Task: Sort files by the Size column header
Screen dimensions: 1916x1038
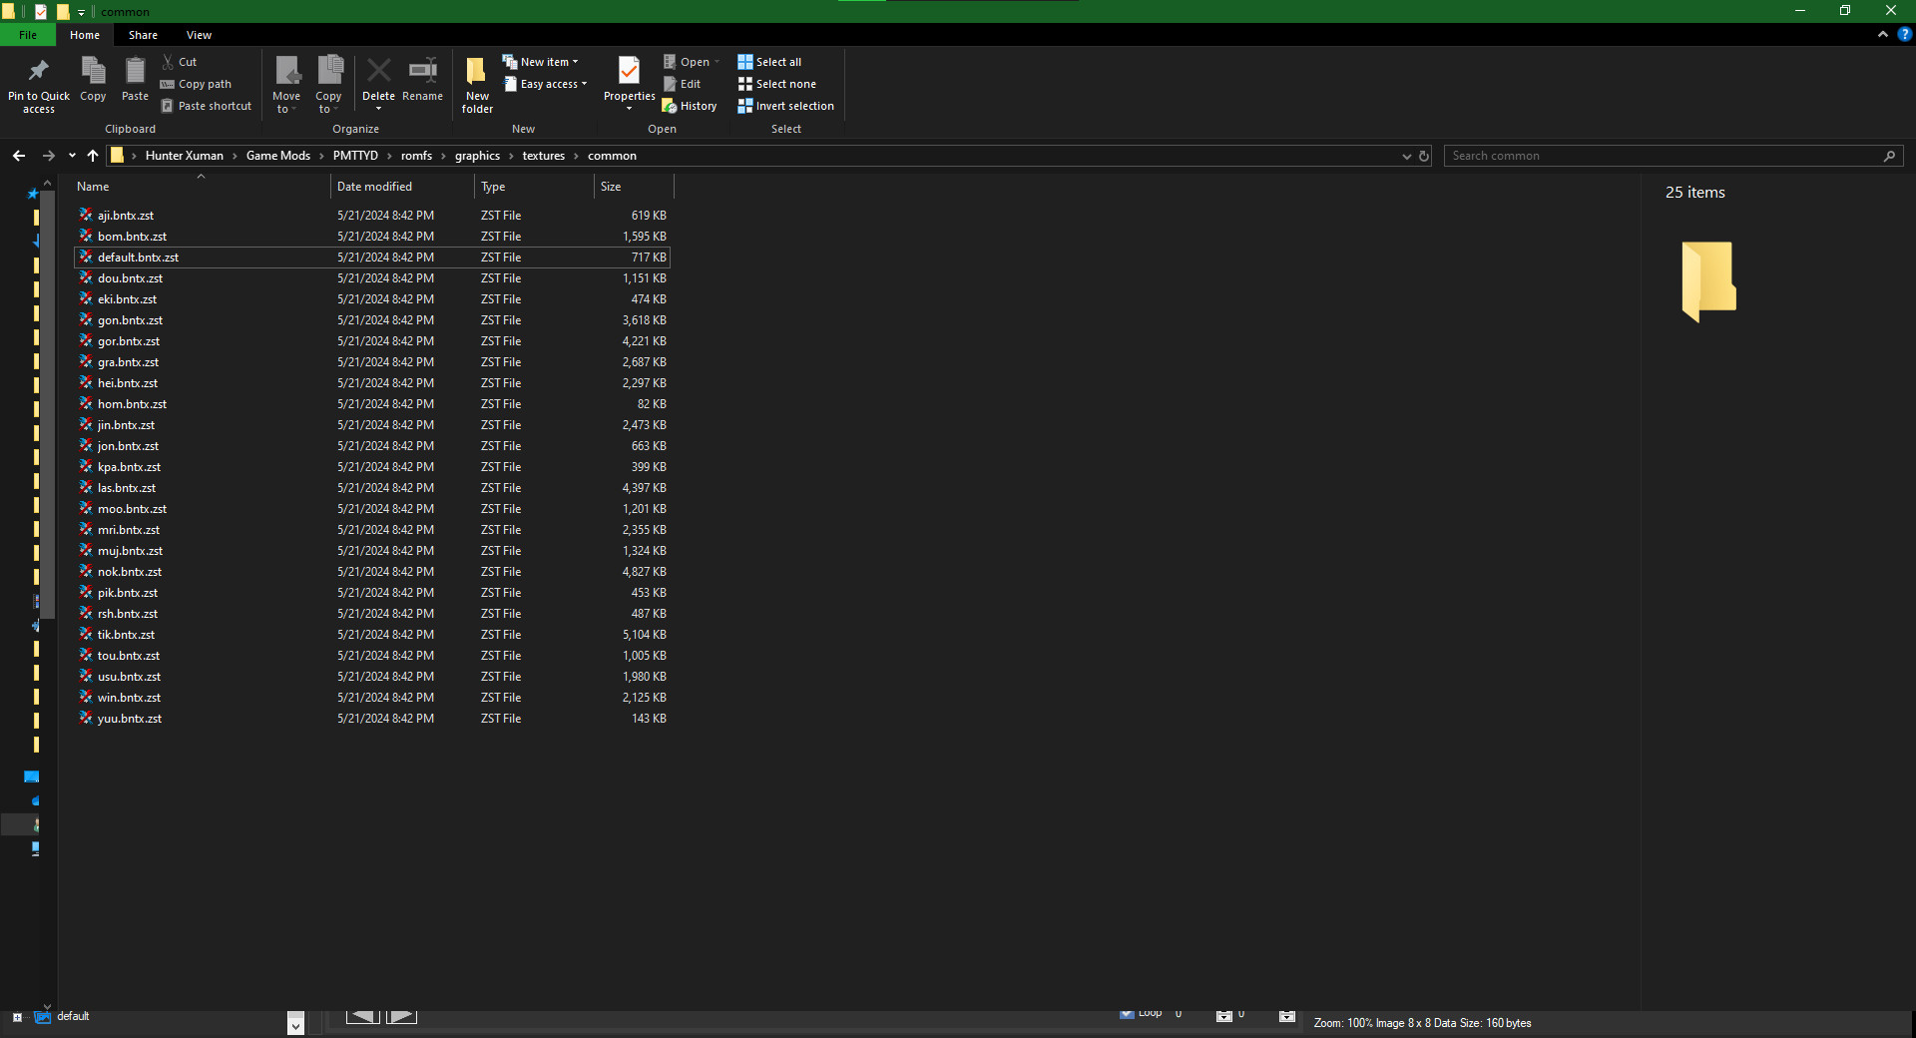Action: click(x=611, y=187)
